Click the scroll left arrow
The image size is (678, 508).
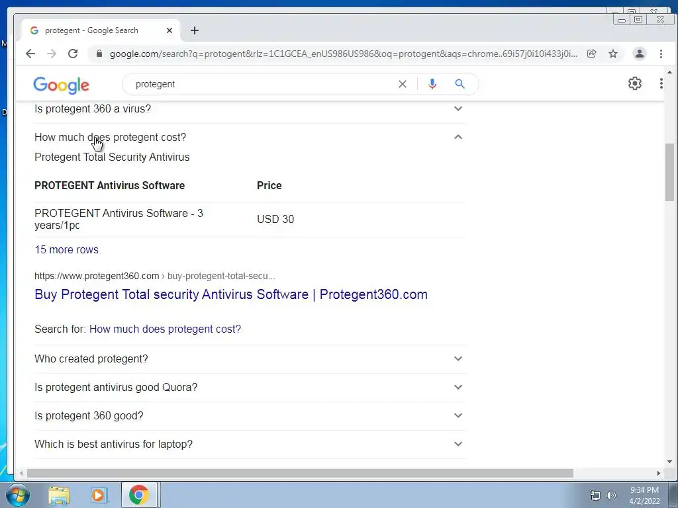coord(21,474)
